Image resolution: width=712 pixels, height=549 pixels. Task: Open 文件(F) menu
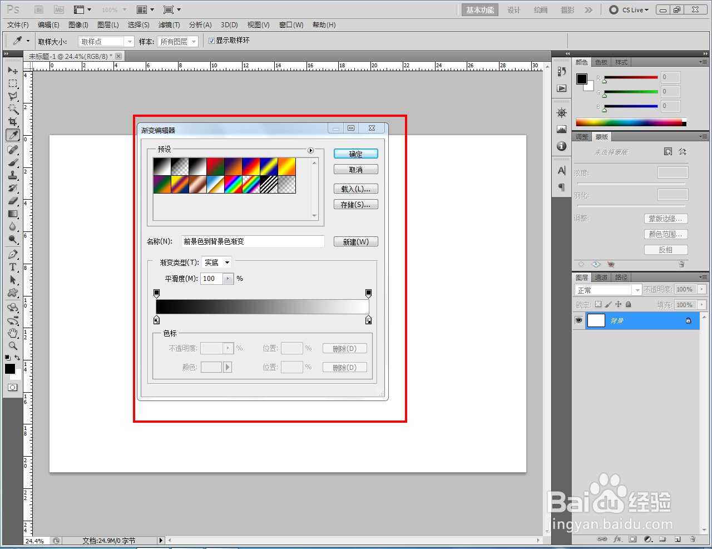(x=18, y=25)
